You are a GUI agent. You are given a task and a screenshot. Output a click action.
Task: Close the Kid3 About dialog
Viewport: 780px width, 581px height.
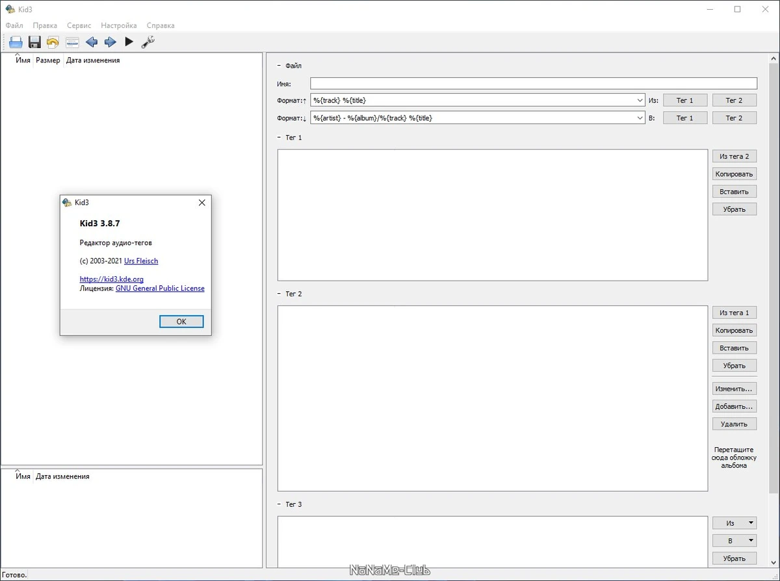(201, 203)
